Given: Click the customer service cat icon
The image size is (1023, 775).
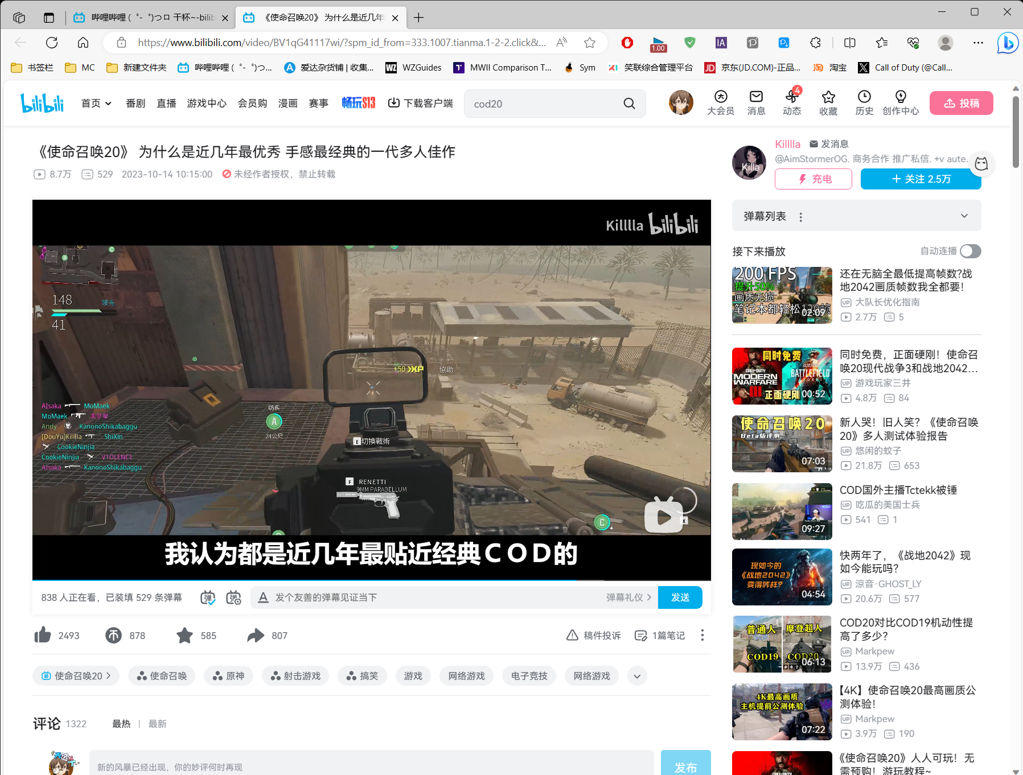Looking at the screenshot, I should pyautogui.click(x=981, y=164).
